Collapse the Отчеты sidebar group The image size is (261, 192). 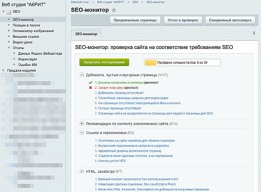(x=9, y=48)
